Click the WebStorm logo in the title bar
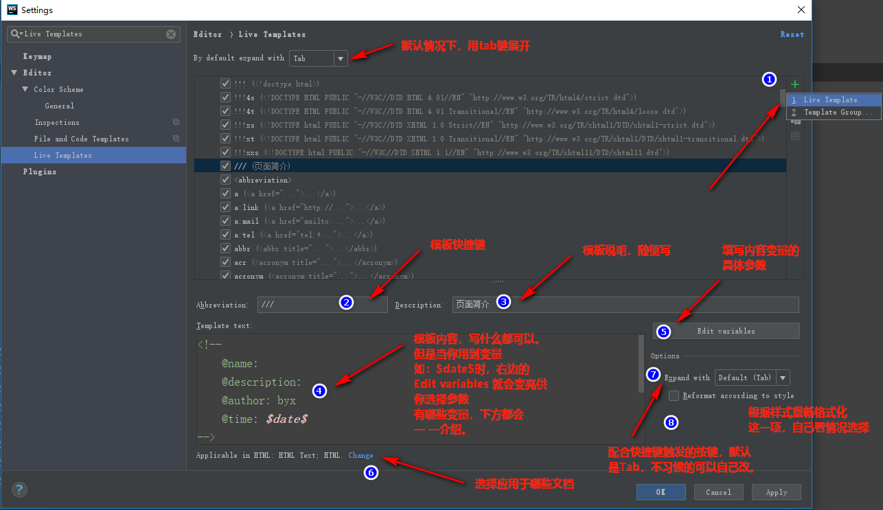 (x=11, y=10)
